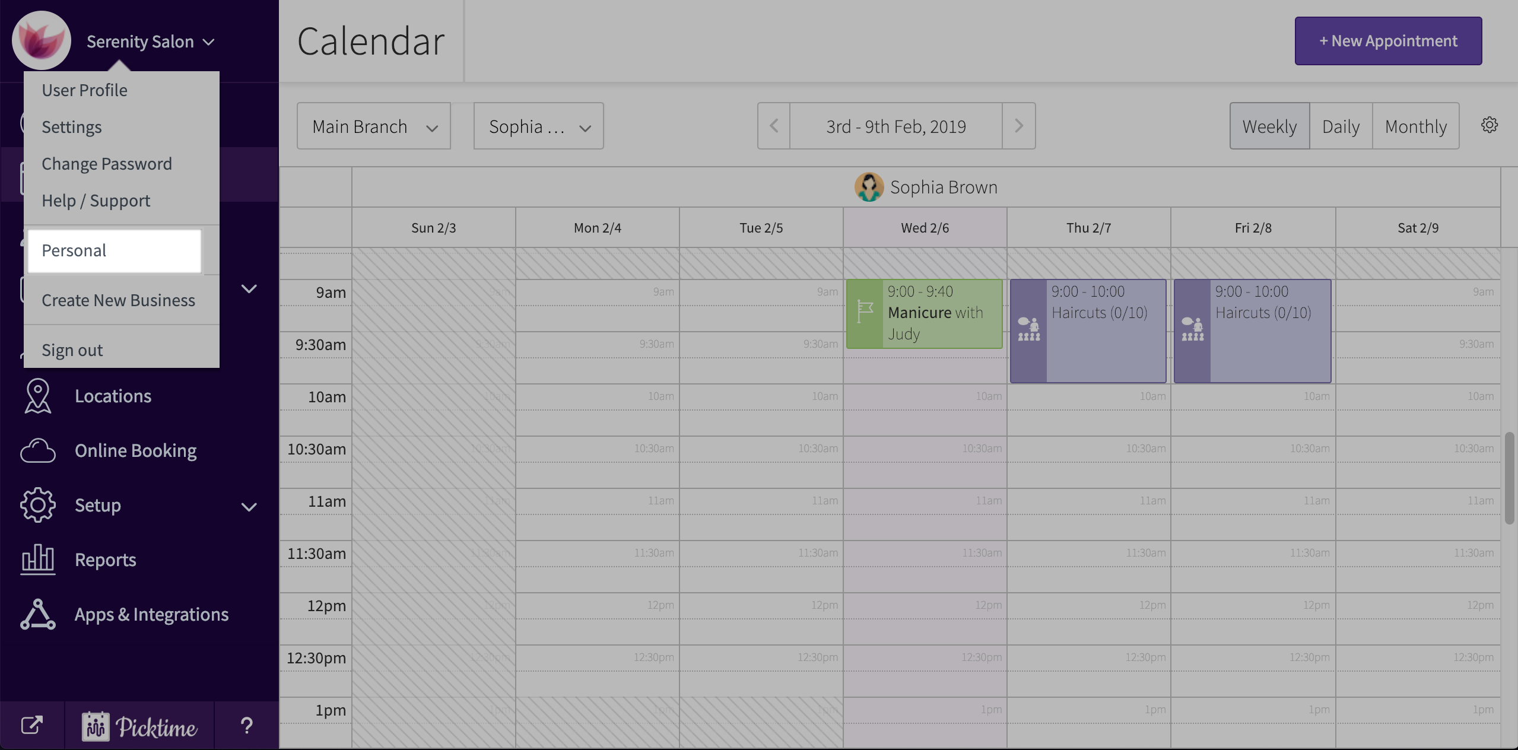
Task: Switch calendar to Weekly view
Action: [x=1269, y=126]
